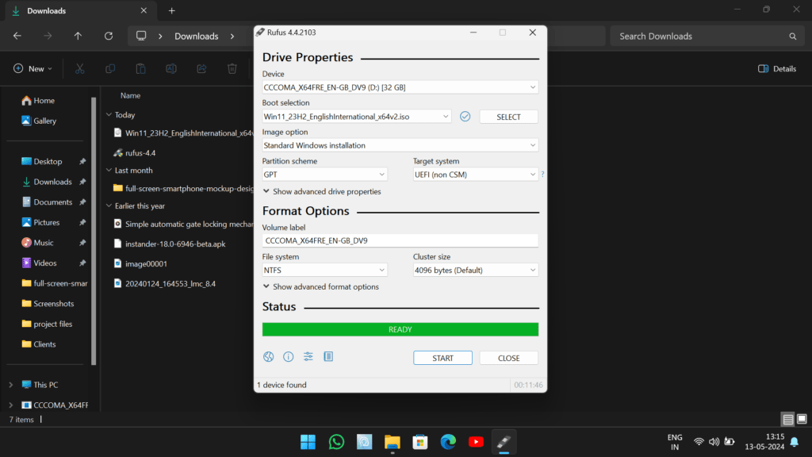Open the Windows Start menu
This screenshot has height=457, width=812.
click(x=308, y=442)
